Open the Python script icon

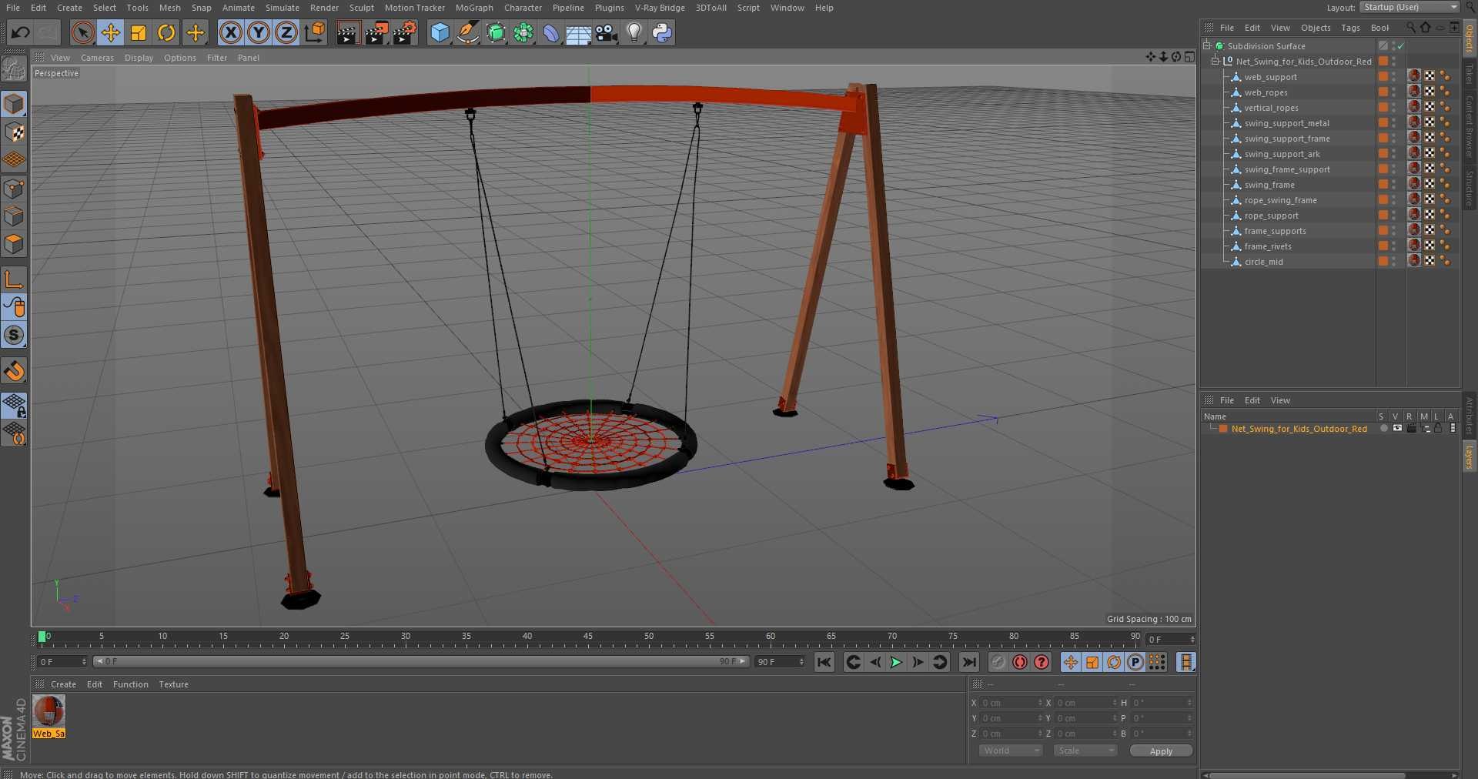[x=662, y=32]
